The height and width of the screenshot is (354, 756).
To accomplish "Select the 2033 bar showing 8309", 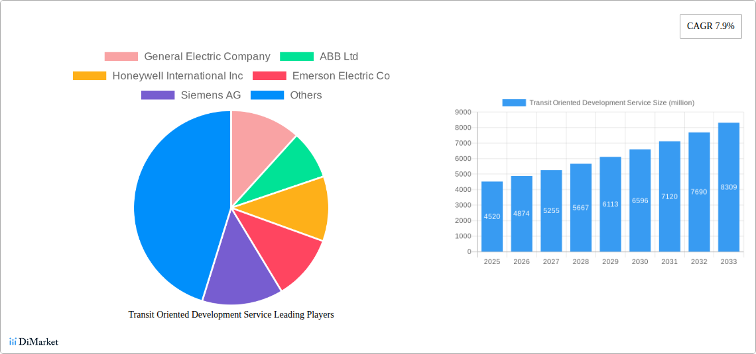I will 728,187.
